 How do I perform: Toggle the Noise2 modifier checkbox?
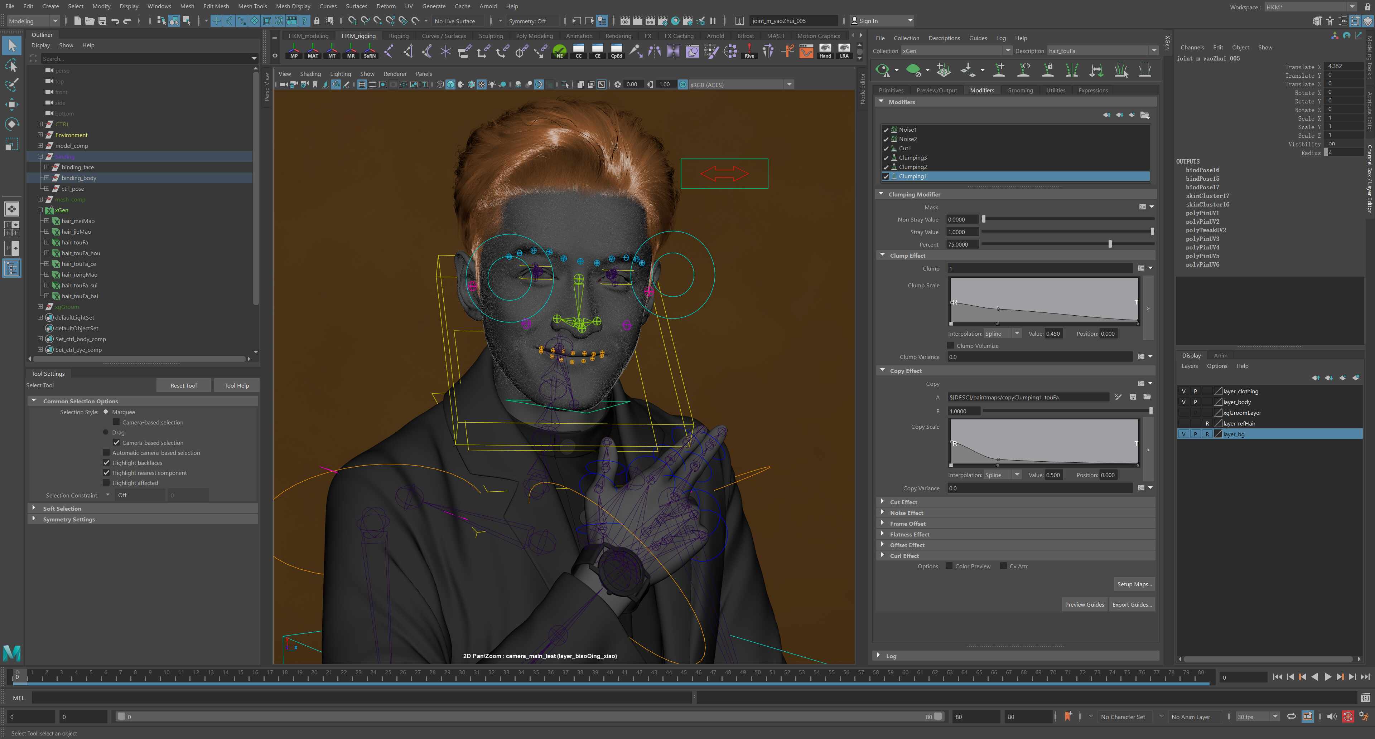[886, 139]
